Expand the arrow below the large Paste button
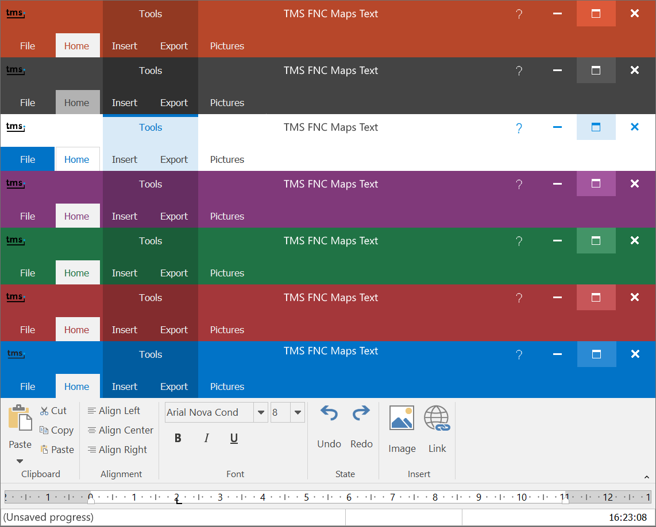The image size is (656, 527). tap(20, 461)
